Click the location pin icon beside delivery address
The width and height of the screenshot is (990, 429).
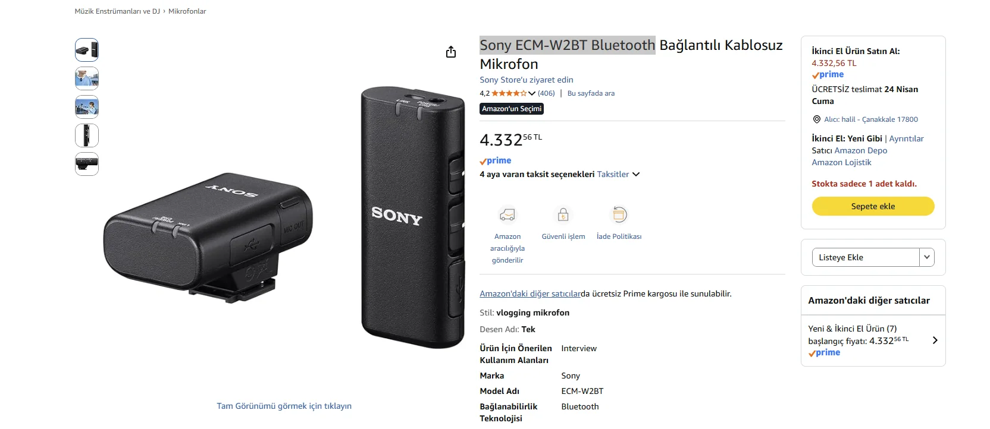point(817,119)
